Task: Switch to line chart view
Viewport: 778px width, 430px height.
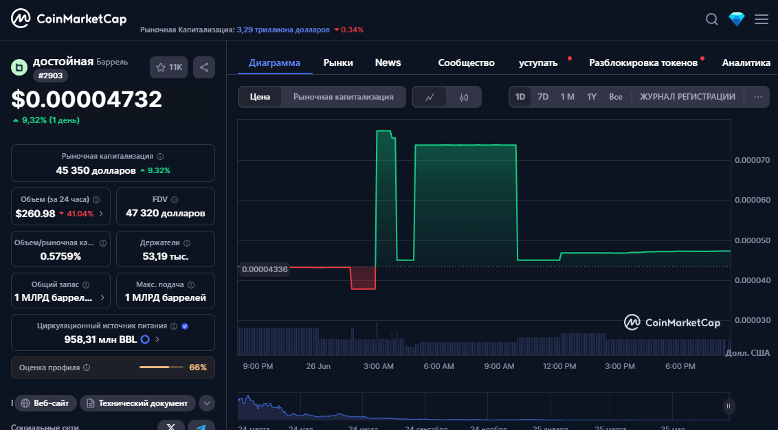Action: pos(430,98)
